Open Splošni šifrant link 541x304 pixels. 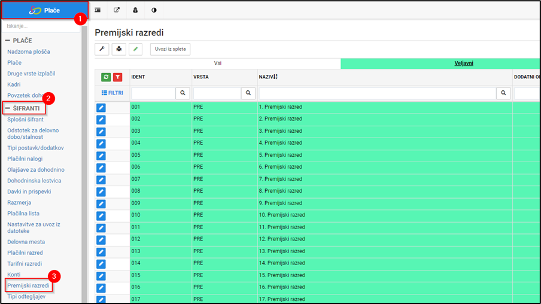[x=26, y=120]
